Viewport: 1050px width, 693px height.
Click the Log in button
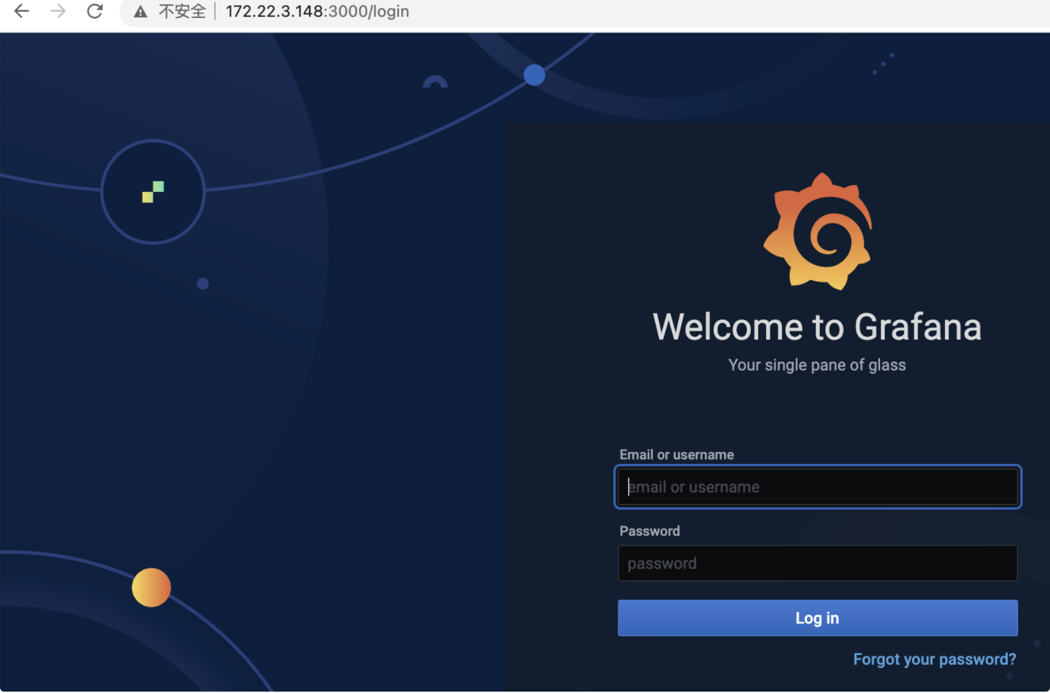[x=818, y=618]
